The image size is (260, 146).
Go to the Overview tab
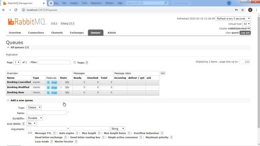(15, 32)
